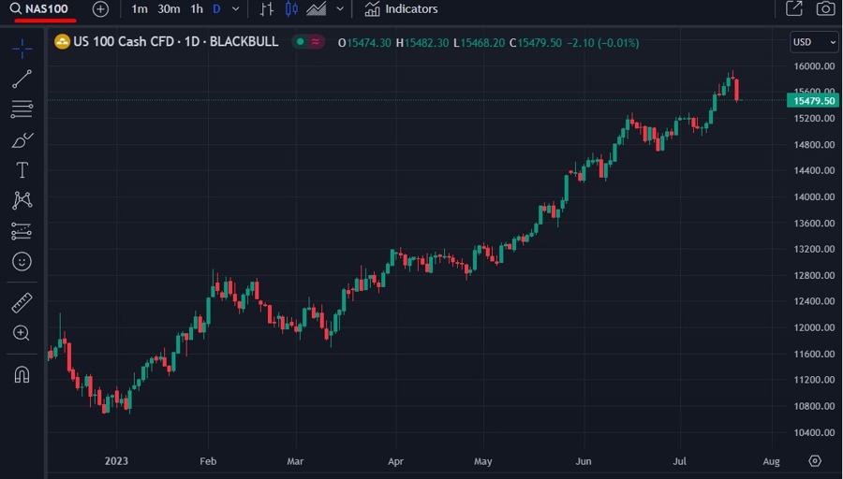The width and height of the screenshot is (843, 479).
Task: Open the NAS100 symbol search
Action: tap(39, 9)
